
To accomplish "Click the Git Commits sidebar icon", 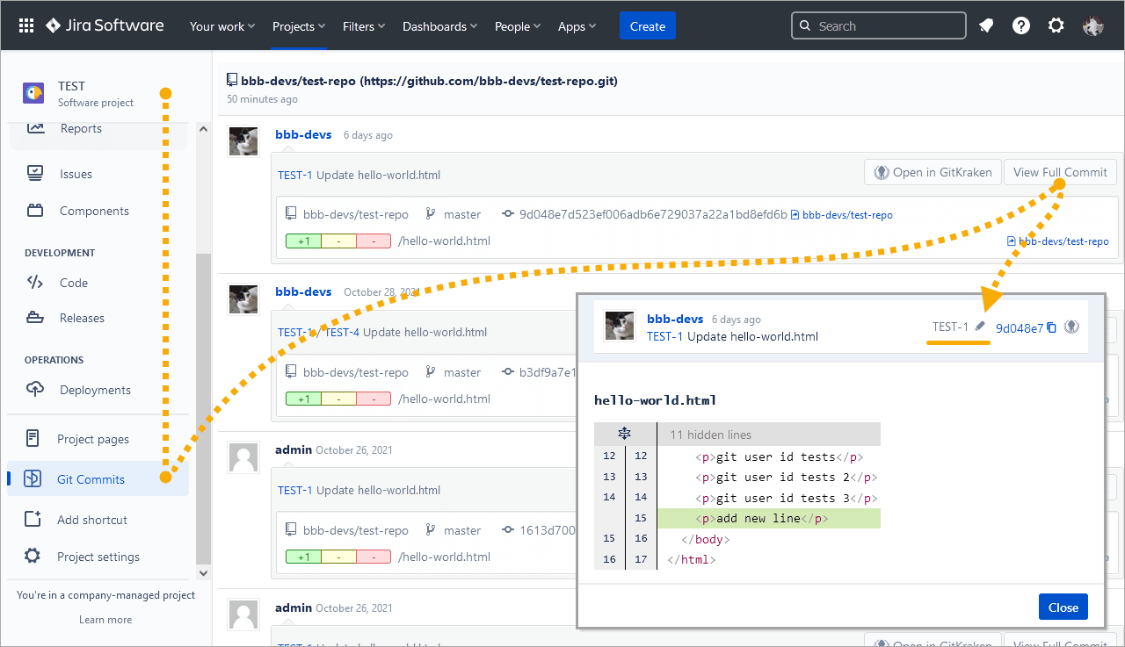I will [x=33, y=478].
